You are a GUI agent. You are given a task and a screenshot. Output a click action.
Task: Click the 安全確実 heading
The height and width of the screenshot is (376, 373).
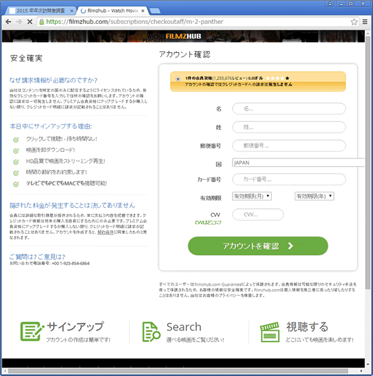[26, 58]
